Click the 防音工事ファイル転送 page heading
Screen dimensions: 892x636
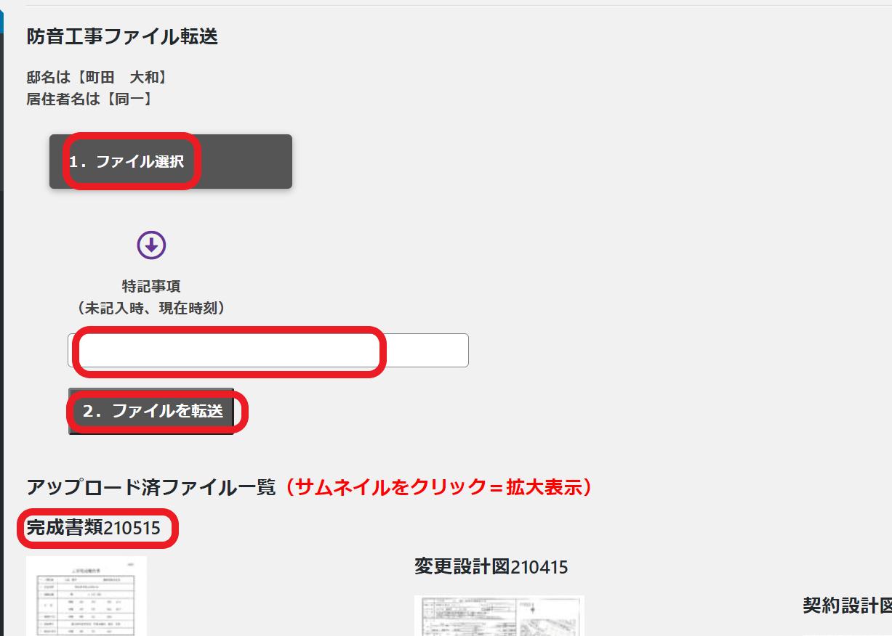point(122,37)
